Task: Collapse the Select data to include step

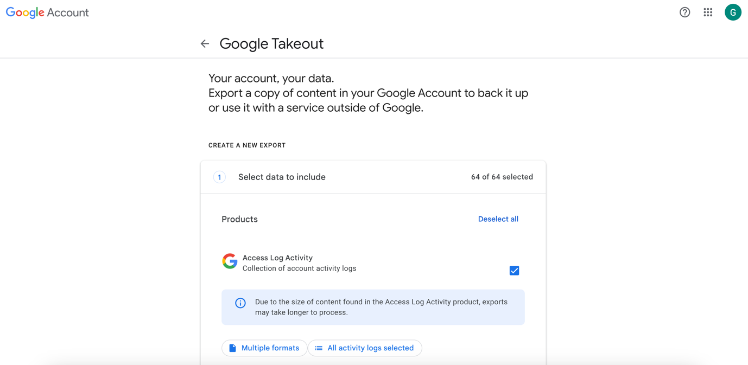Action: click(x=282, y=177)
